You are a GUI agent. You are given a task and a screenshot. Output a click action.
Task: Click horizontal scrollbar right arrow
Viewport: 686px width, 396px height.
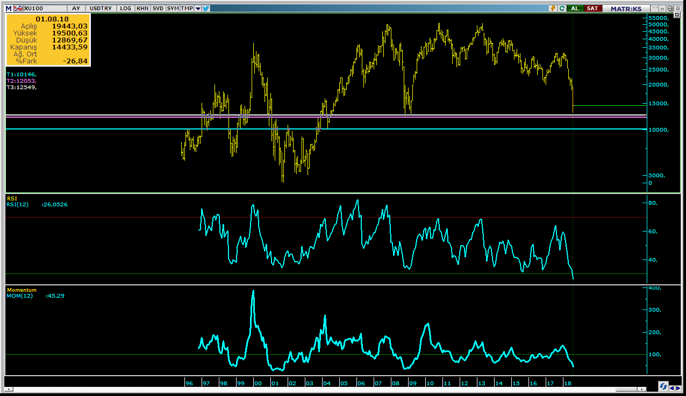(642, 388)
